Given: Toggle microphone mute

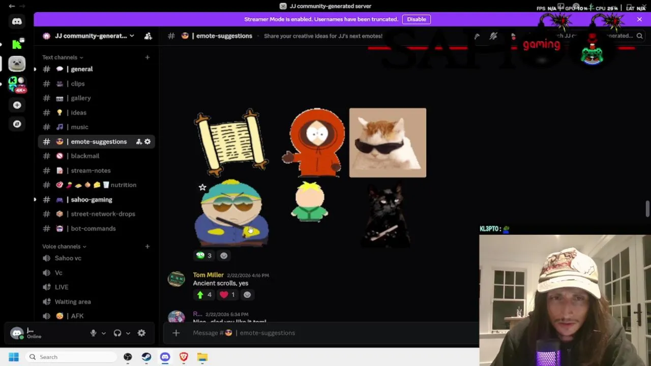Looking at the screenshot, I should pos(93,333).
